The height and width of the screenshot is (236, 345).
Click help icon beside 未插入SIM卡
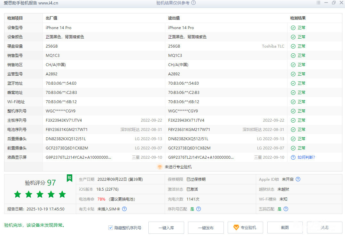pos(124,209)
